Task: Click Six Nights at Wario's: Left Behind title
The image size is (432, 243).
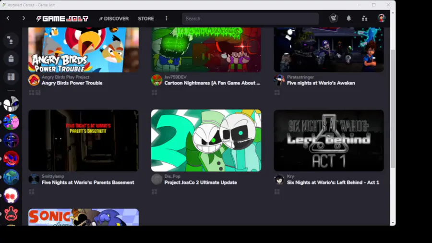Action: [333, 182]
